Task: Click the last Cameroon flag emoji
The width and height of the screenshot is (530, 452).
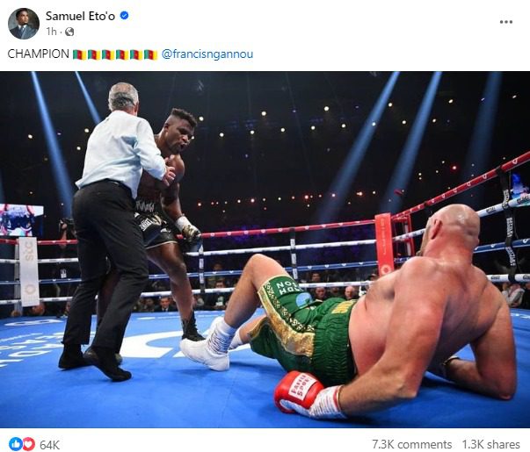Action: [150, 54]
